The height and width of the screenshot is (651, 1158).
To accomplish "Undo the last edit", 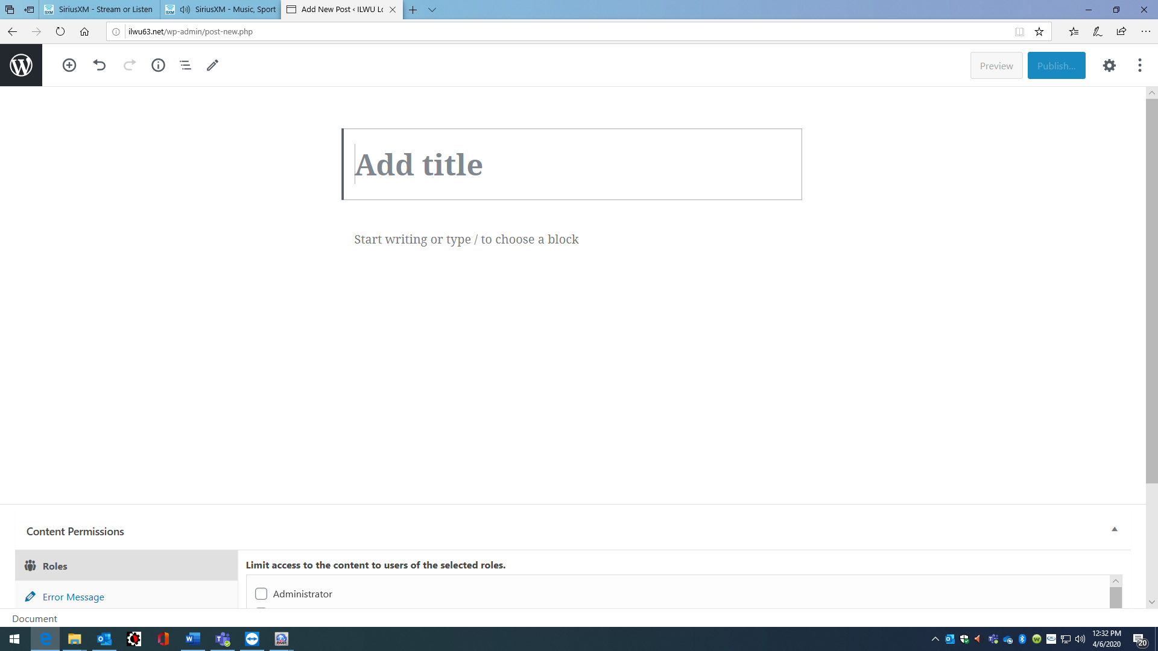I will tap(100, 65).
